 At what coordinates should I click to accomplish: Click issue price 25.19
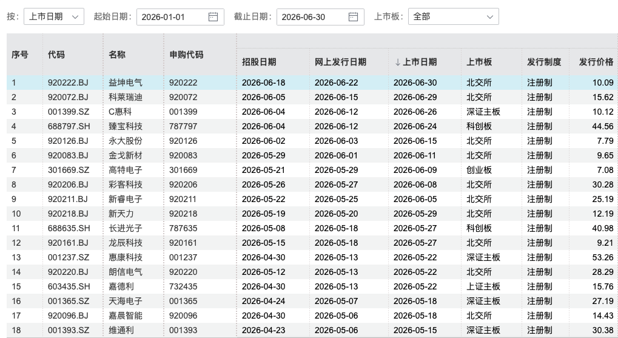[603, 200]
